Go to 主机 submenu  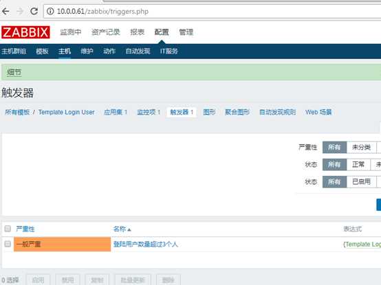[x=65, y=52]
